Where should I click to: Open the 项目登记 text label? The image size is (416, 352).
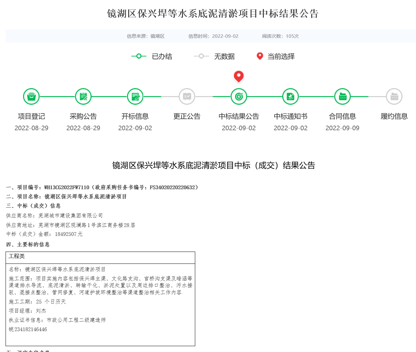pyautogui.click(x=31, y=116)
